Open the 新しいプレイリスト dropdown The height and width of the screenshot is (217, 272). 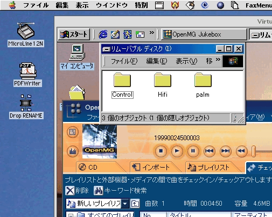pos(125,204)
